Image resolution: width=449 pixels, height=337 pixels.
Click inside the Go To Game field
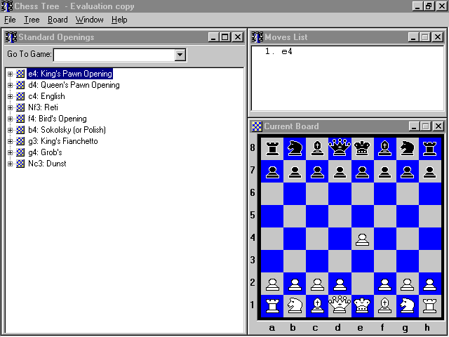tap(114, 55)
